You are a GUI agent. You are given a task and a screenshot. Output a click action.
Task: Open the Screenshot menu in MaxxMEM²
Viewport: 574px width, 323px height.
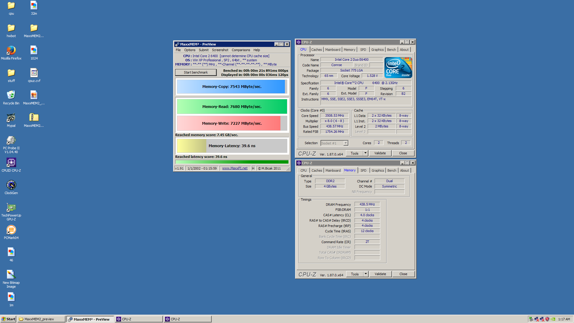coord(220,50)
